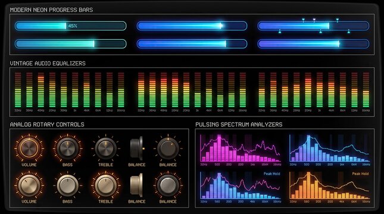Screen dimensions: 384x214
Task: Click the cream VOLUME knob with orange glow
Action: (x=29, y=185)
